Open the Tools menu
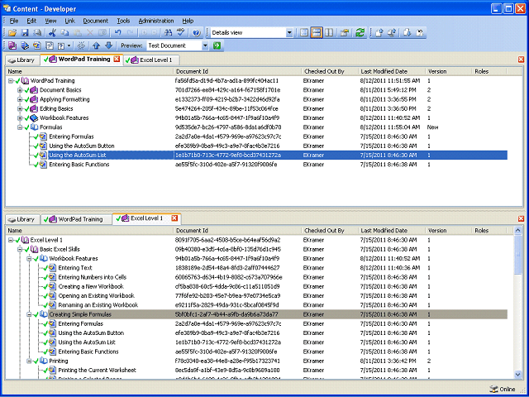This screenshot has height=397, width=529. coord(123,21)
